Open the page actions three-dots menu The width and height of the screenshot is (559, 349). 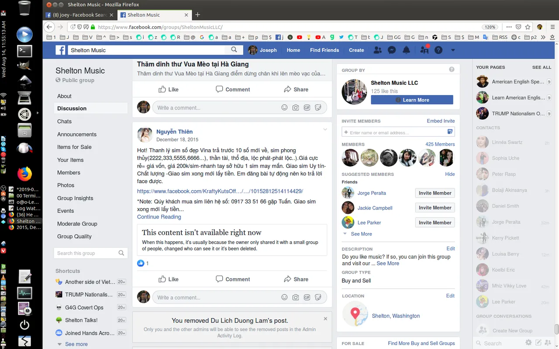tap(509, 27)
